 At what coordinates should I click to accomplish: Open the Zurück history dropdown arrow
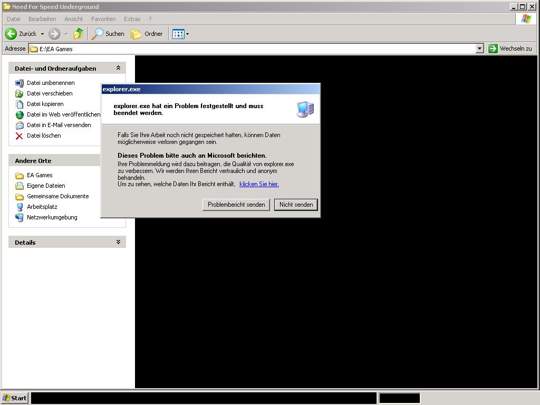point(42,34)
